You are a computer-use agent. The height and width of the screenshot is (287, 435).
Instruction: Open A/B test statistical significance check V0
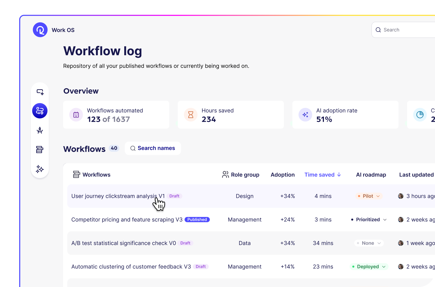tap(123, 243)
